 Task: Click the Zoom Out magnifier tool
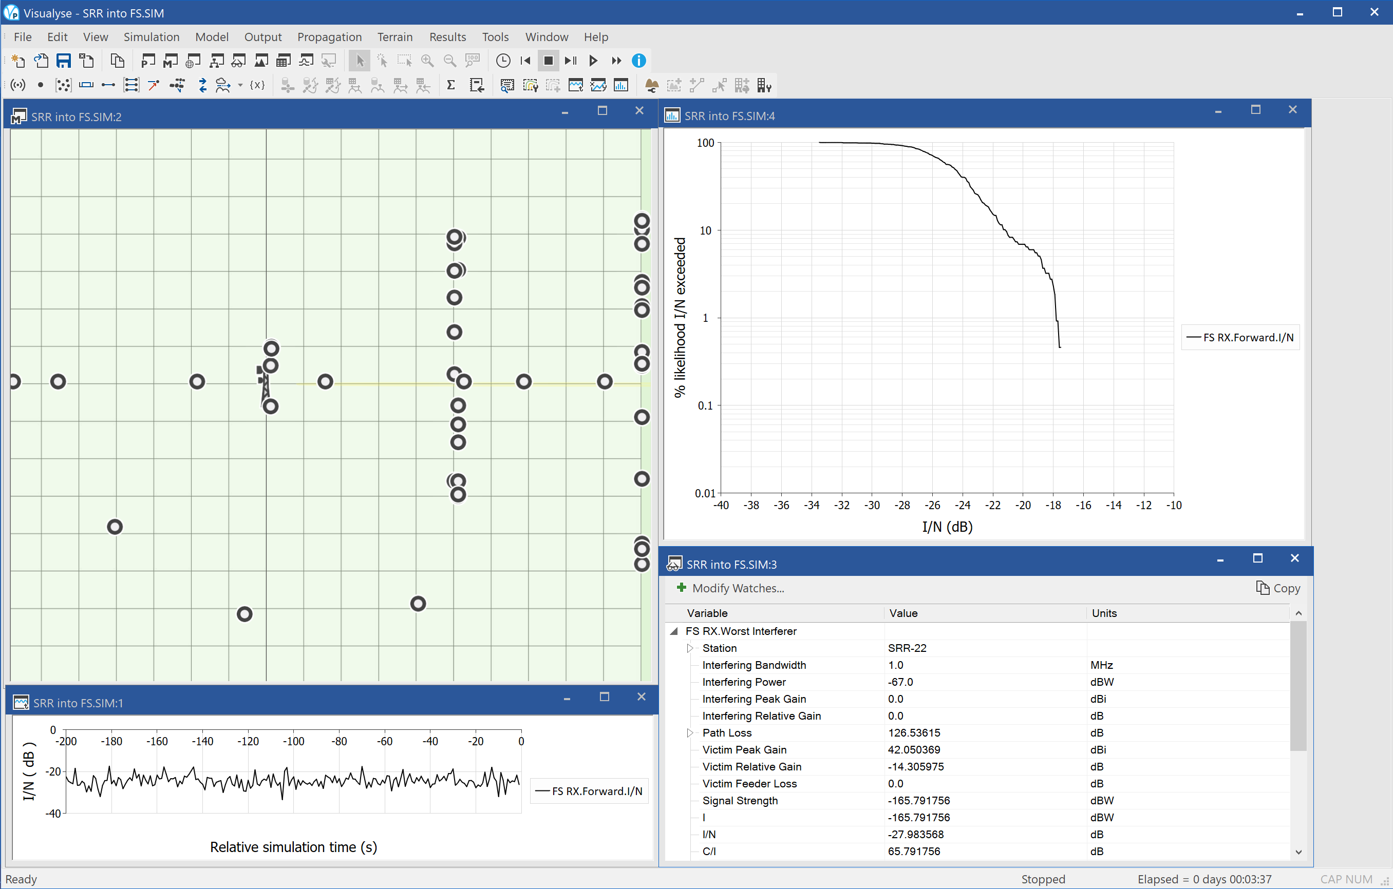click(449, 61)
